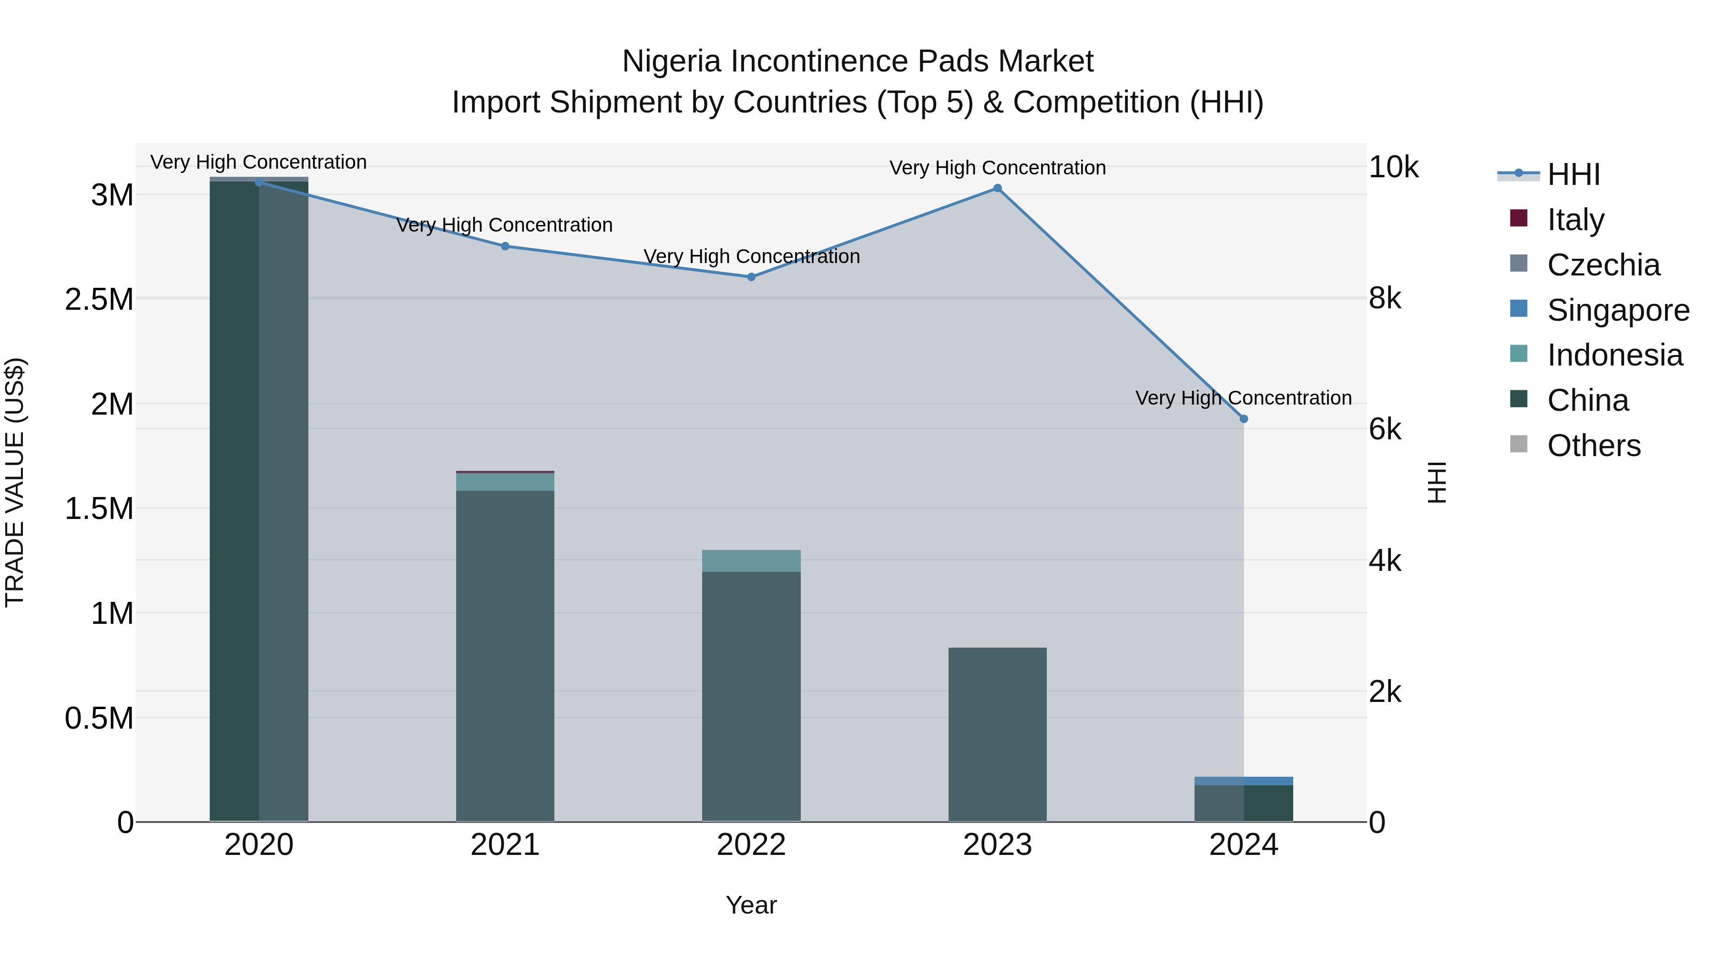Click the 2023 x-axis label

point(997,845)
